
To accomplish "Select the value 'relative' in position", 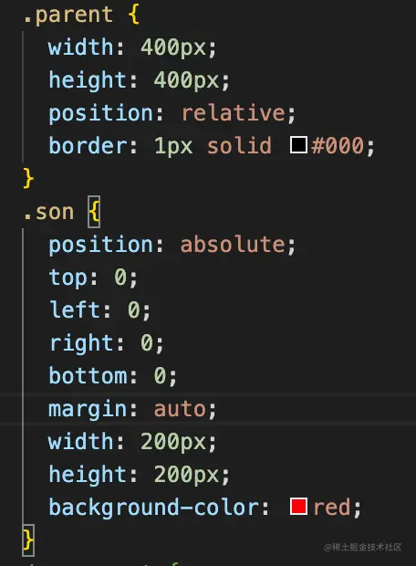I will [x=234, y=112].
